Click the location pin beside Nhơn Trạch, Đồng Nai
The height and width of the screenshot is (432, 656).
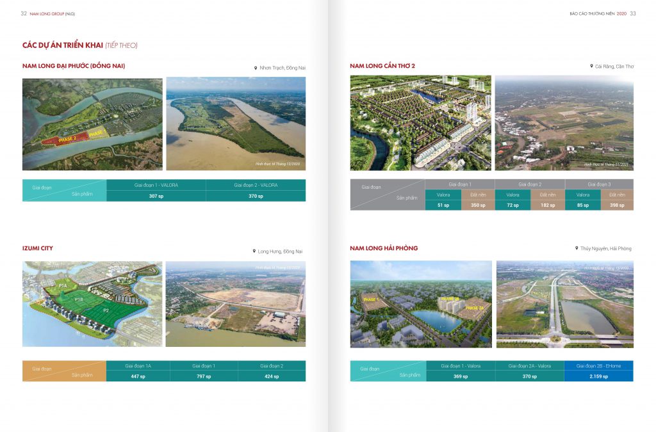pyautogui.click(x=256, y=68)
